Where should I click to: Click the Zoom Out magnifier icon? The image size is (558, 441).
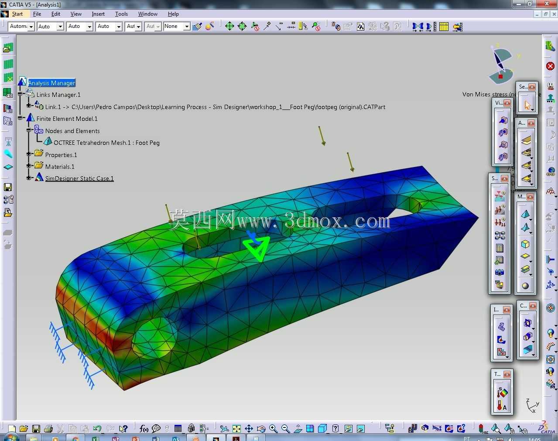[x=285, y=429]
